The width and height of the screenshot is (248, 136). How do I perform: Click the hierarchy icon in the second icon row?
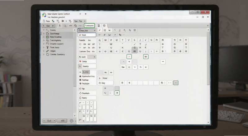[120, 35]
